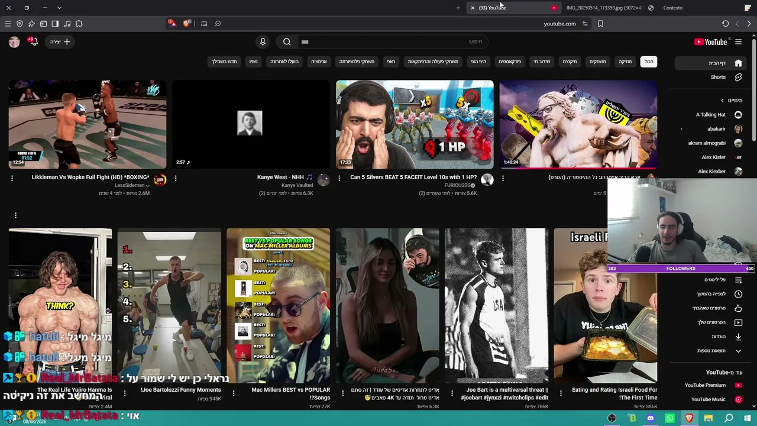This screenshot has width=757, height=426.
Task: Toggle the YouTube guide hamburger menu
Action: pos(738,41)
